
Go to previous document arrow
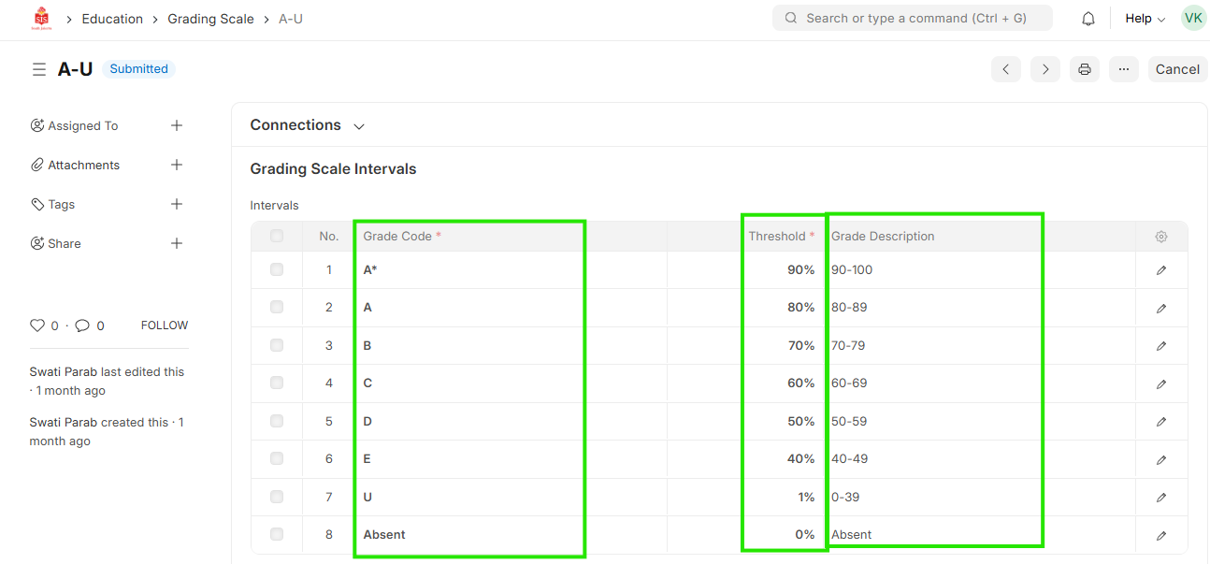1005,69
